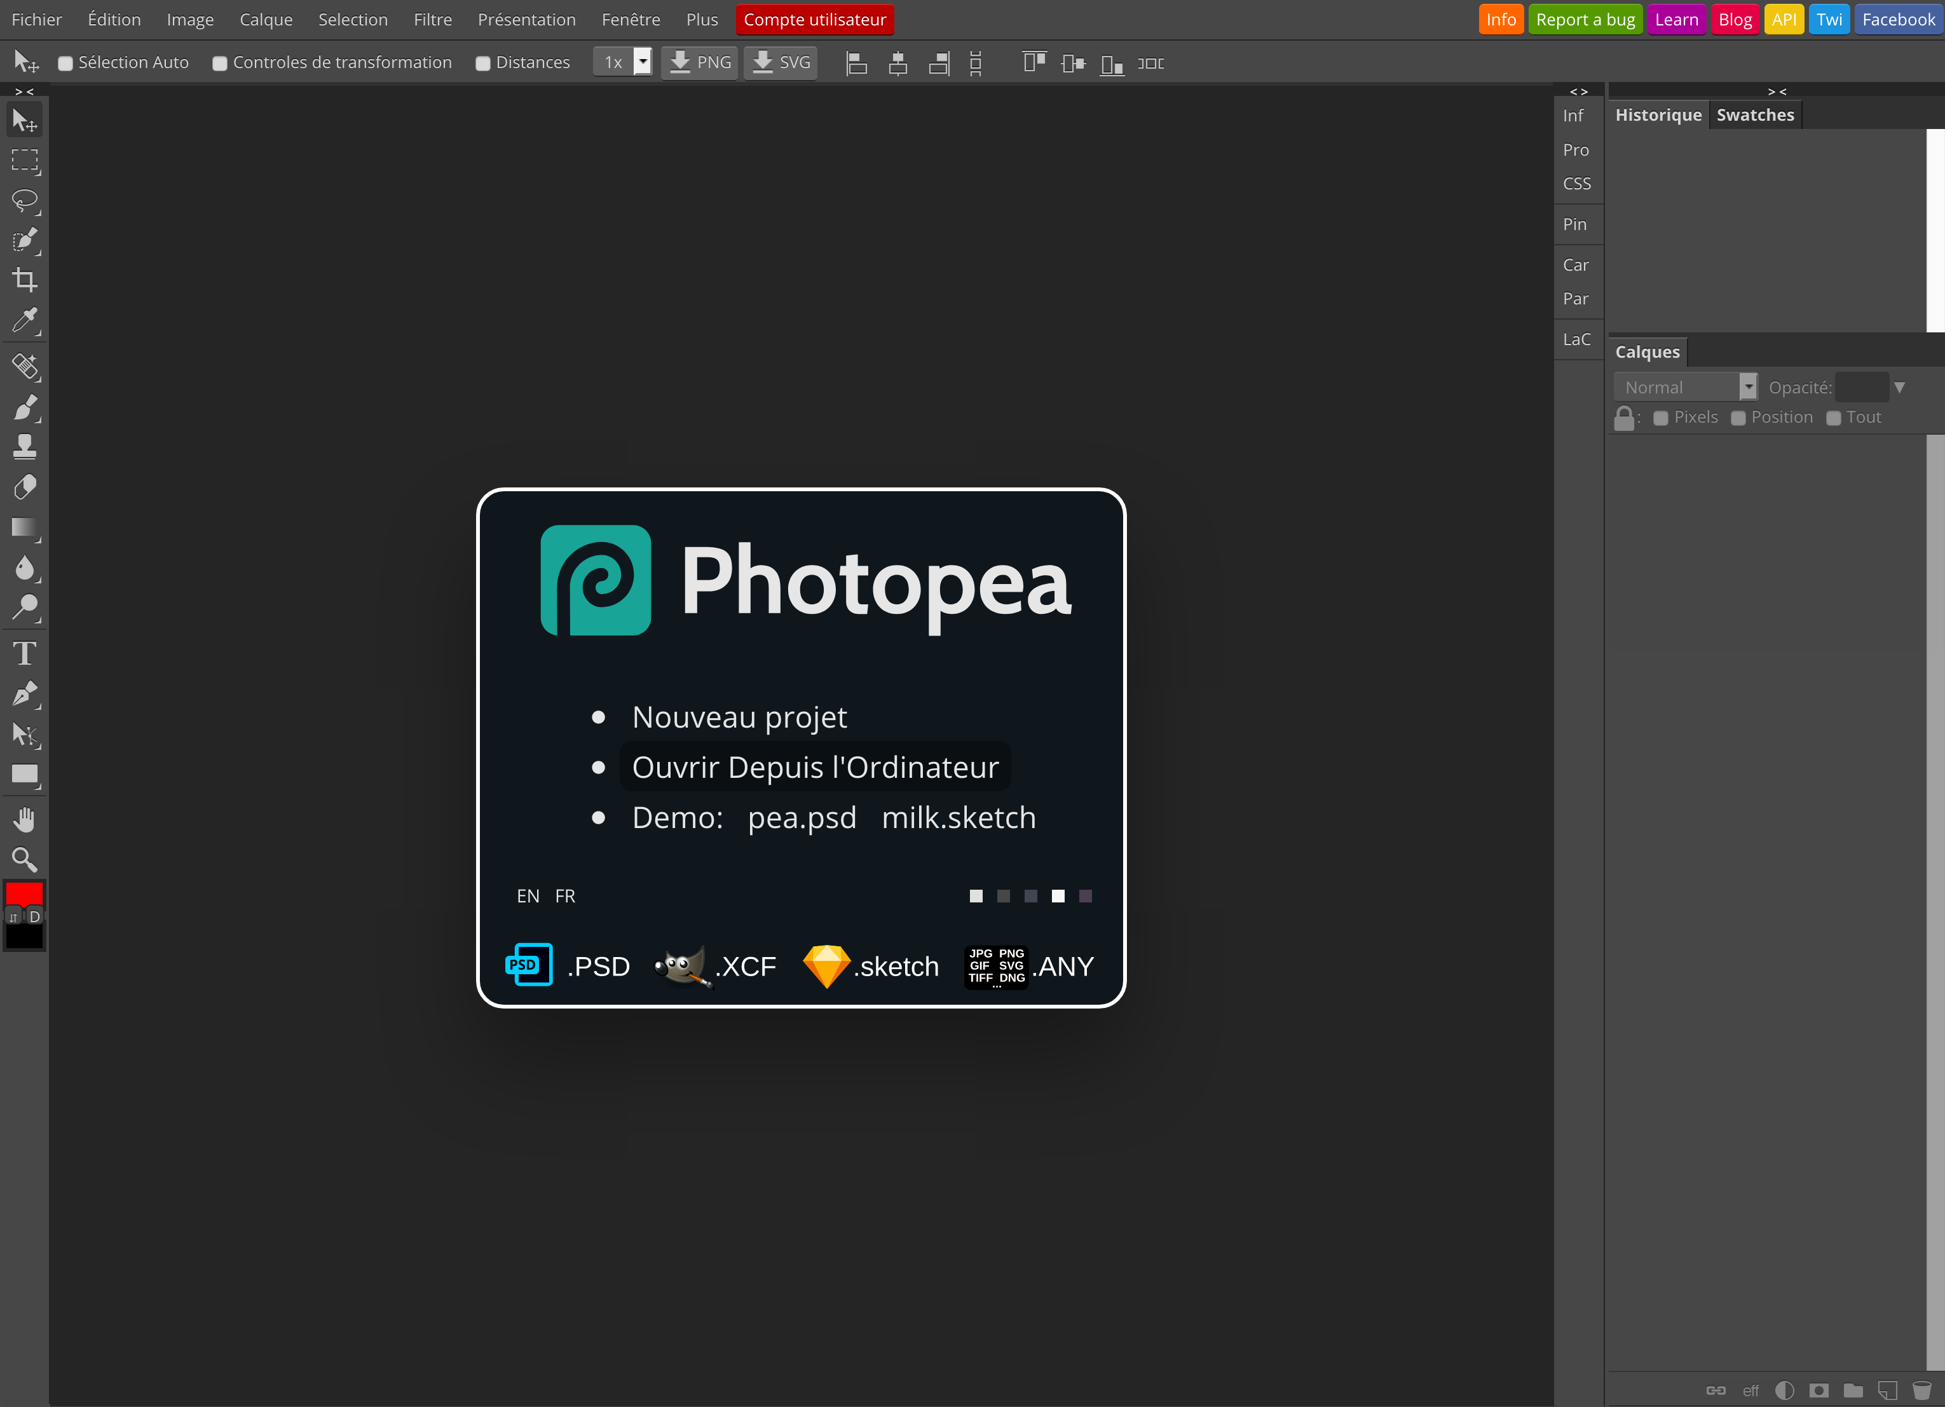Check the lock Pixels checkbox
1945x1407 pixels.
1660,418
